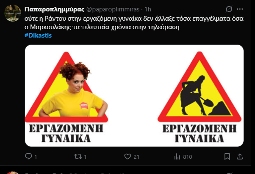Open the shoveling woman silhouette sign image

[x=200, y=96]
